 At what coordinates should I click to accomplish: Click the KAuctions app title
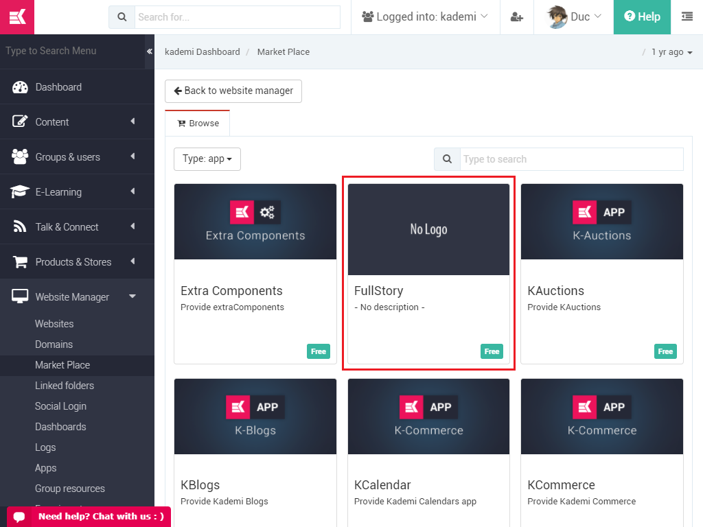coord(555,291)
